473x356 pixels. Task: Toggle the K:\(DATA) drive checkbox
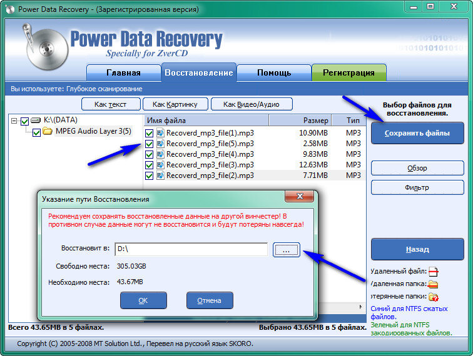24,121
